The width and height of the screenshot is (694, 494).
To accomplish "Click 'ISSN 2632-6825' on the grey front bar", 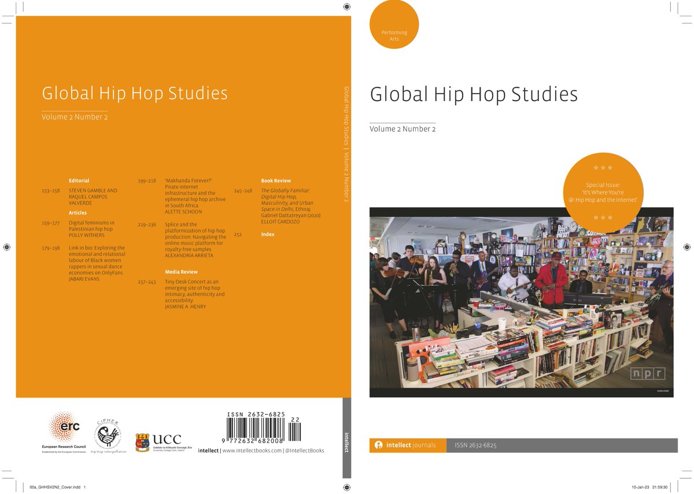I will point(476,445).
